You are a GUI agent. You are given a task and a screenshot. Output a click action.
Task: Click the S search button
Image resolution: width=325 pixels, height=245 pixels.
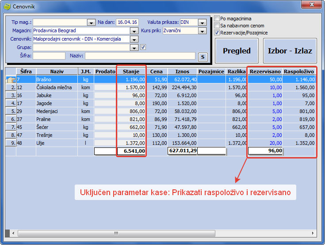[203, 57]
